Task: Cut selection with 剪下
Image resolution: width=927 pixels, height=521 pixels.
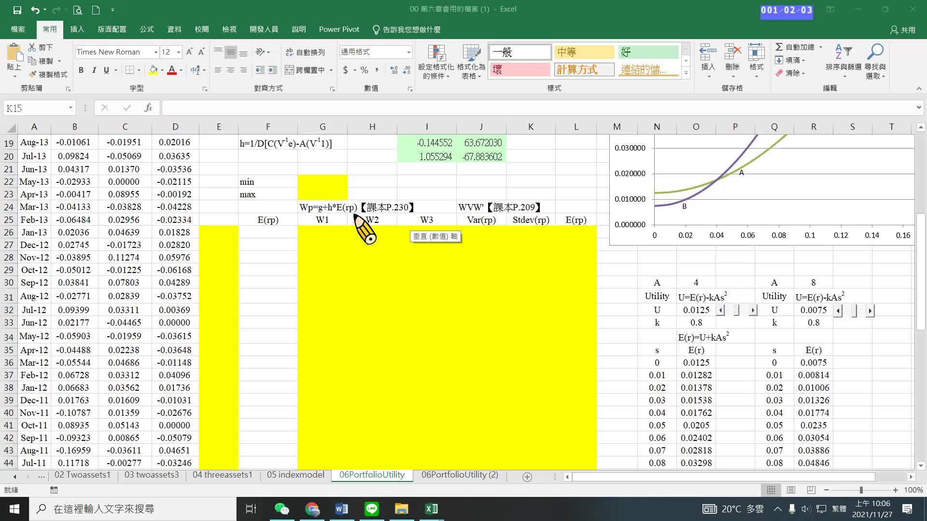Action: [x=41, y=47]
